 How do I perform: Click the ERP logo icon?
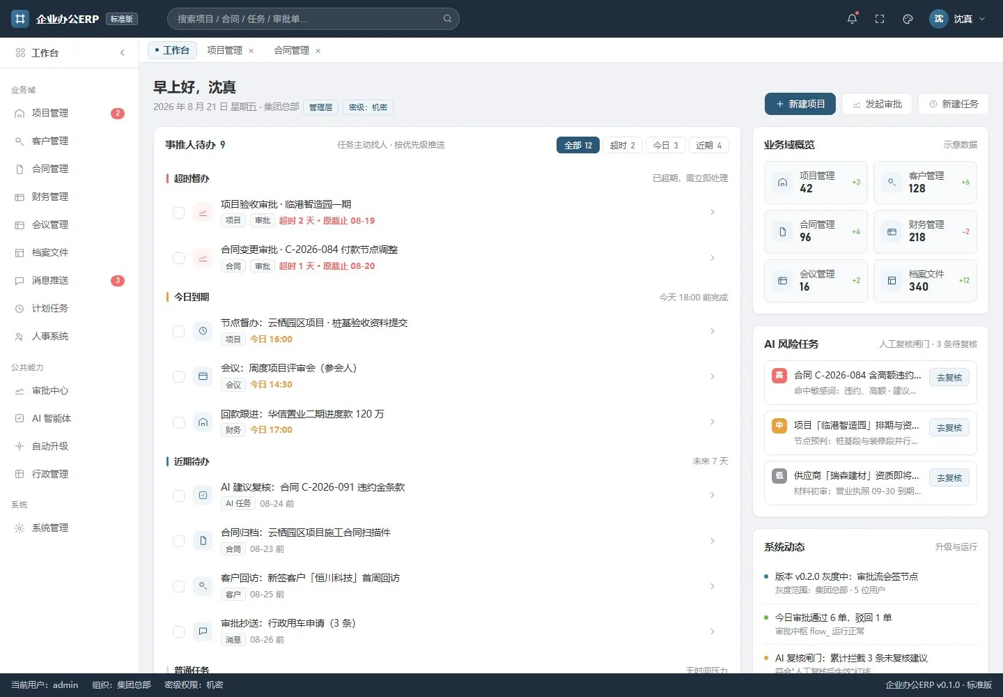point(20,19)
